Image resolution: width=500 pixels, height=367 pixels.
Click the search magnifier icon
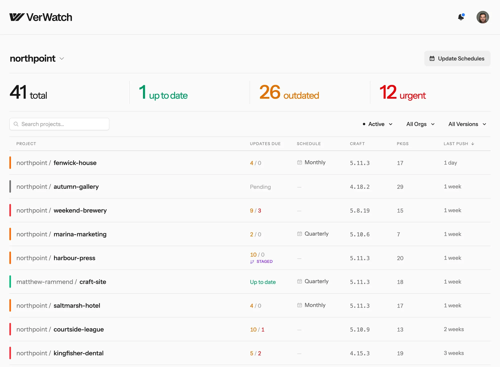click(x=16, y=124)
